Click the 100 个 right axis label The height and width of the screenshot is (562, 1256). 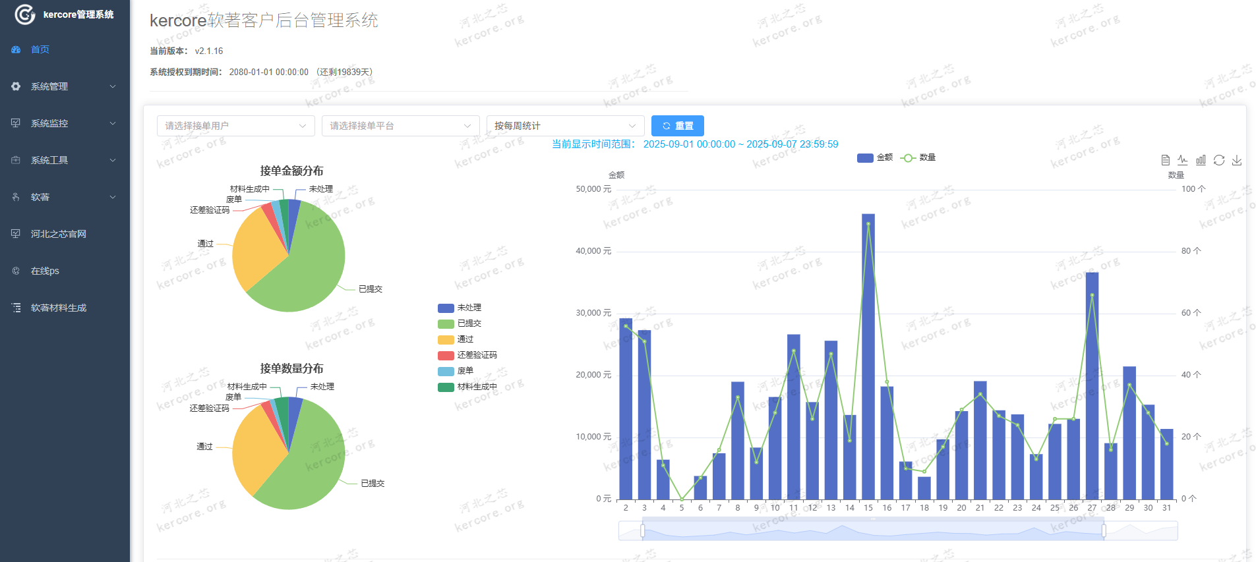pyautogui.click(x=1193, y=189)
